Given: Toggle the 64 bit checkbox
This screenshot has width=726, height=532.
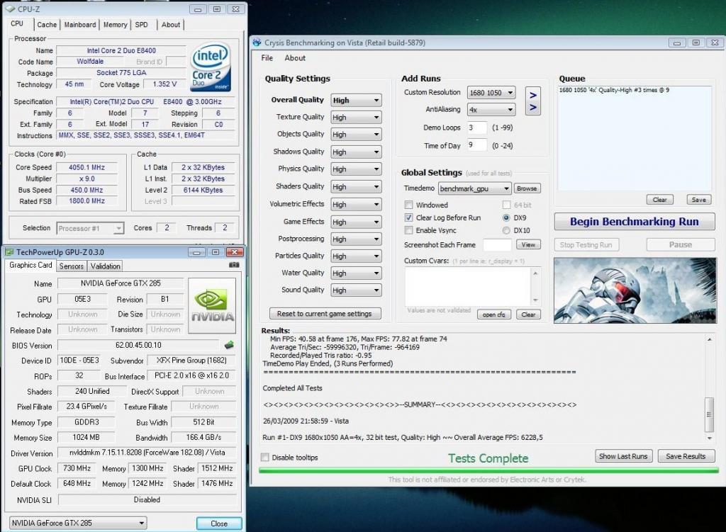Looking at the screenshot, I should tap(506, 205).
